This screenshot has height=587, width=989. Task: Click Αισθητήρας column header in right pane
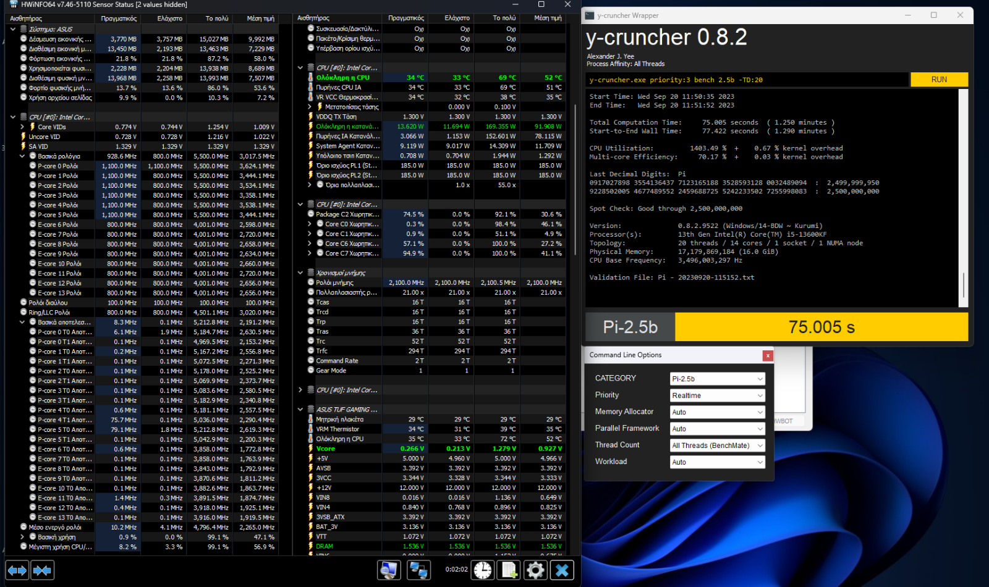337,19
